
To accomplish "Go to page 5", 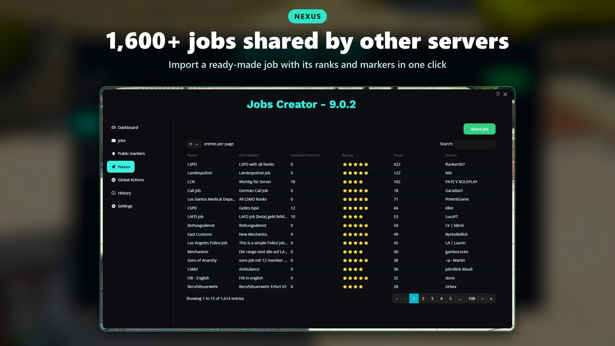I will (450, 299).
